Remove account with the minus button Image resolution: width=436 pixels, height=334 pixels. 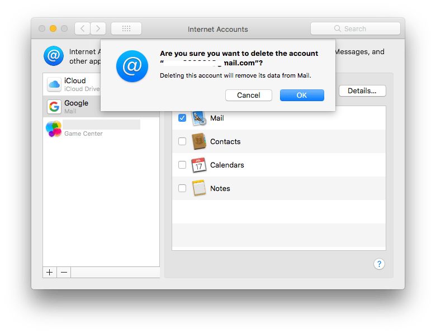64,272
